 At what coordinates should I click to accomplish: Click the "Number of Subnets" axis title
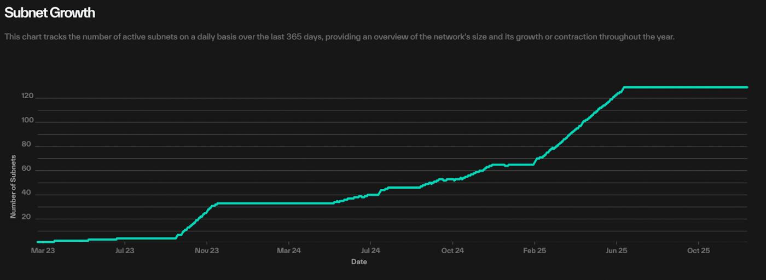coord(13,187)
